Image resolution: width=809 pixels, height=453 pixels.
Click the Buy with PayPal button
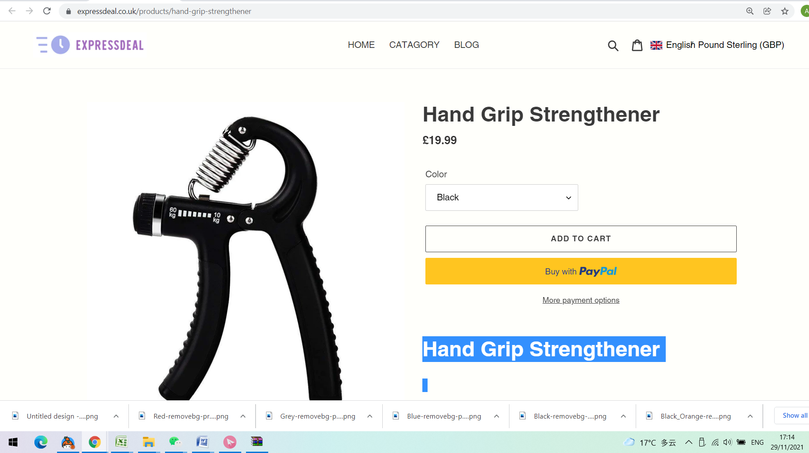[581, 271]
